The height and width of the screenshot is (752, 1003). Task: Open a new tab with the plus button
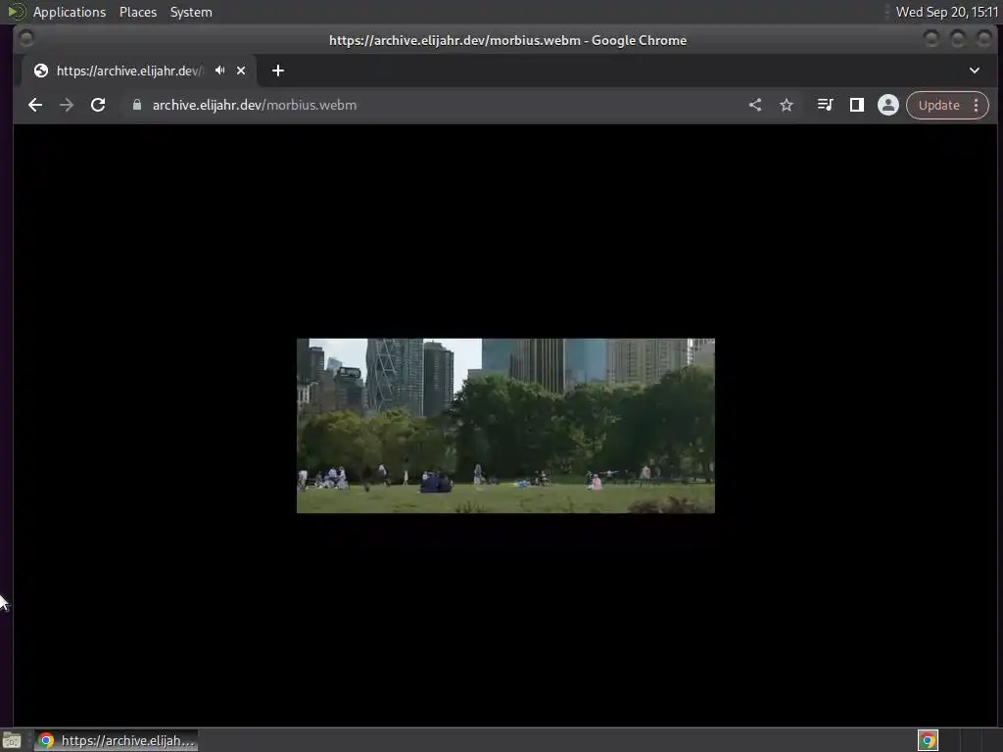277,70
